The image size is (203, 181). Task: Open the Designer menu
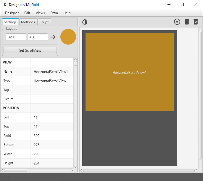12,13
